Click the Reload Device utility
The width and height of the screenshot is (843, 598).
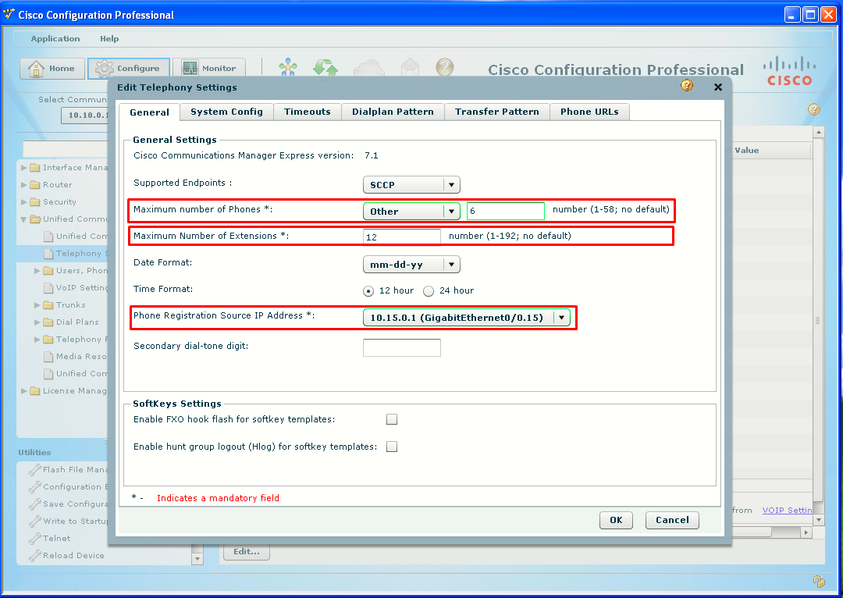click(x=67, y=556)
